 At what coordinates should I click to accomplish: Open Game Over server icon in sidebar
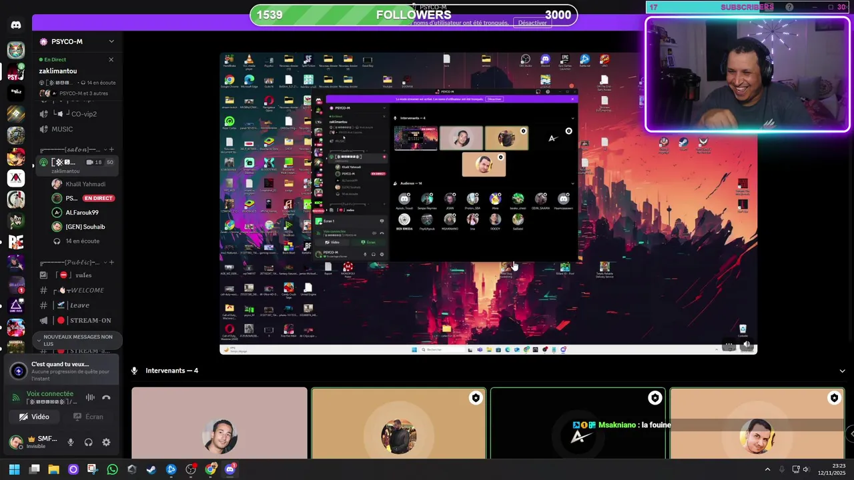(x=16, y=306)
